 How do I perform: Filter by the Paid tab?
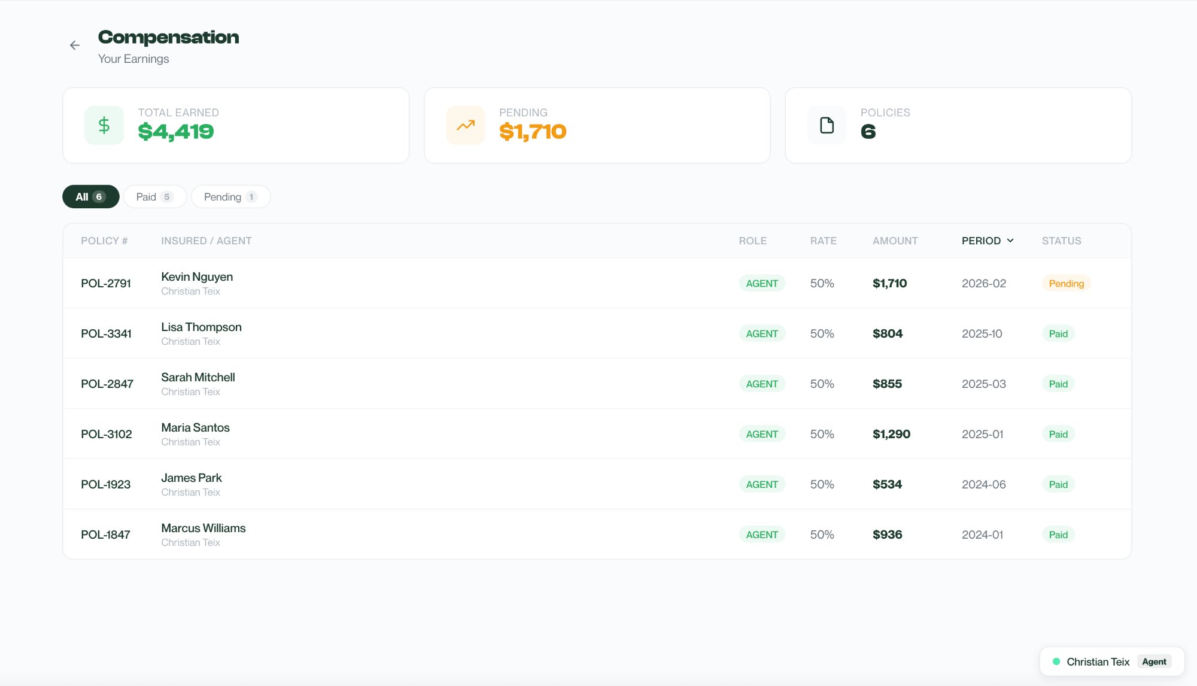point(155,197)
